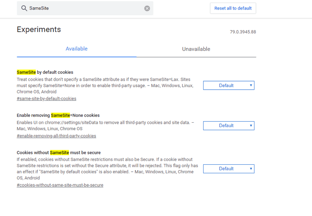Focus the flags search input field
This screenshot has width=312, height=216.
click(x=85, y=8)
